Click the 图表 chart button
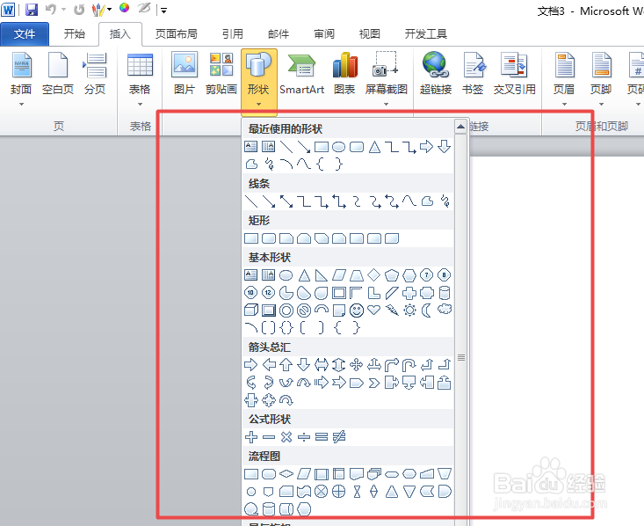 (x=344, y=74)
